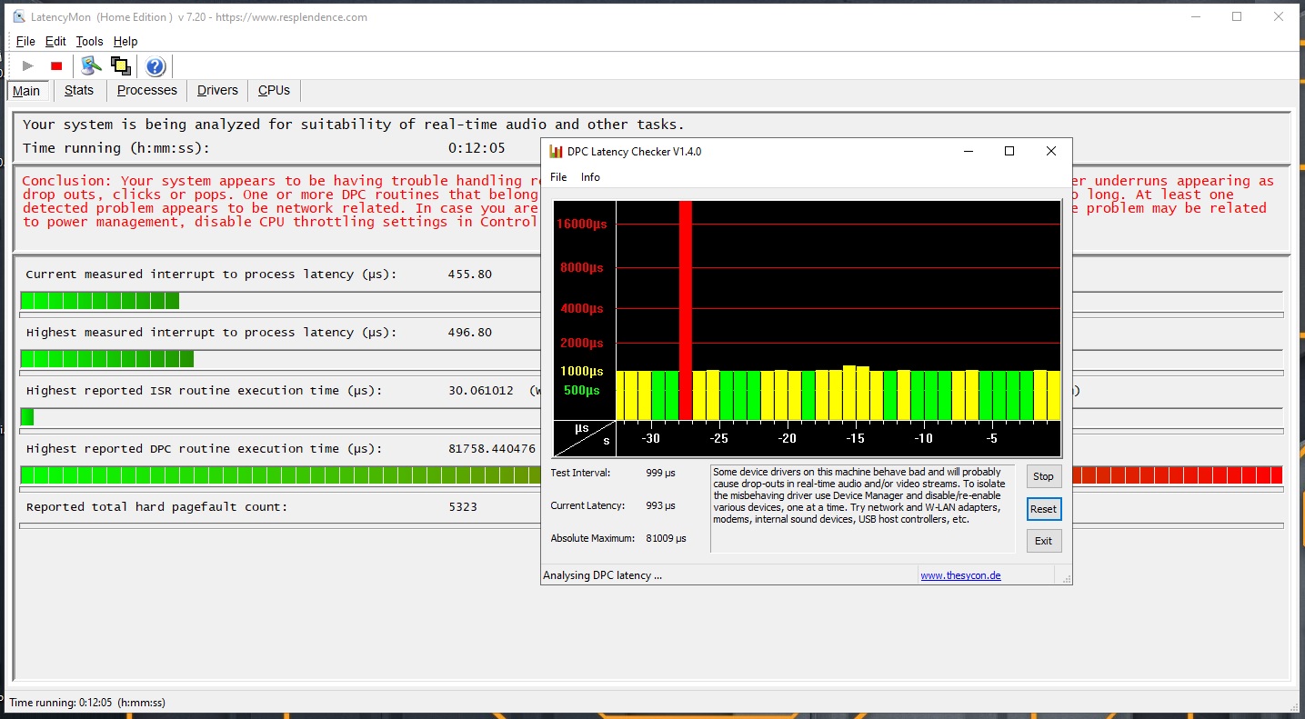Switch to the Processes tab
This screenshot has width=1305, height=719.
tap(147, 90)
